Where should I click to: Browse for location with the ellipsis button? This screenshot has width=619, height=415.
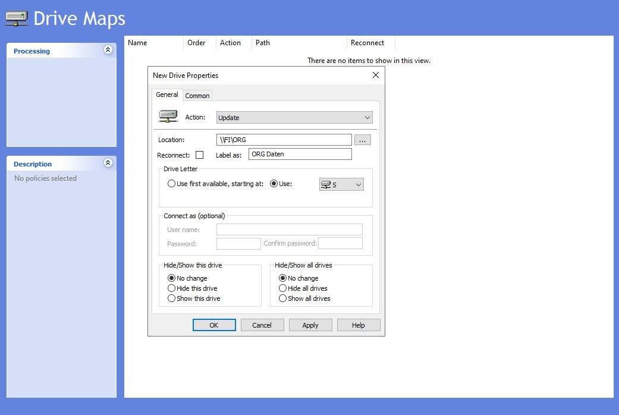(363, 140)
